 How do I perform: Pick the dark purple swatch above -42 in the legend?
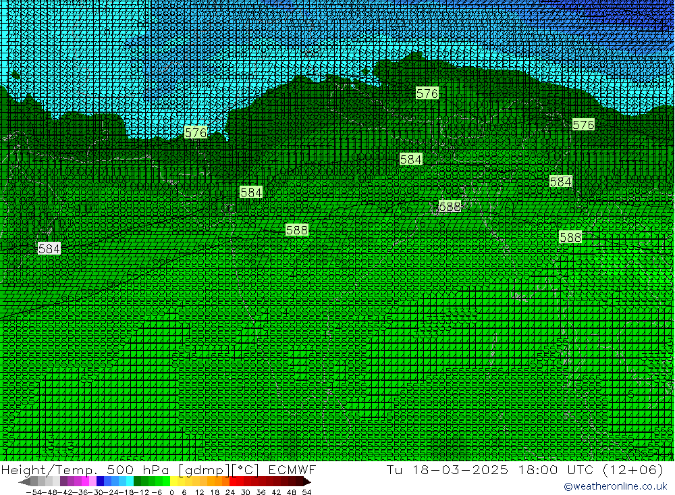63,481
